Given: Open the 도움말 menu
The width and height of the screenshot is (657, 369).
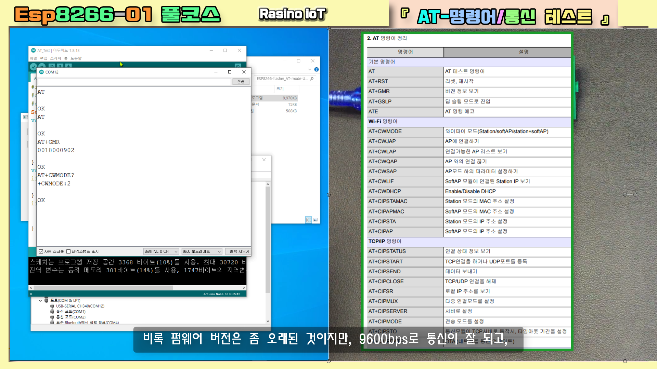Looking at the screenshot, I should pyautogui.click(x=76, y=58).
